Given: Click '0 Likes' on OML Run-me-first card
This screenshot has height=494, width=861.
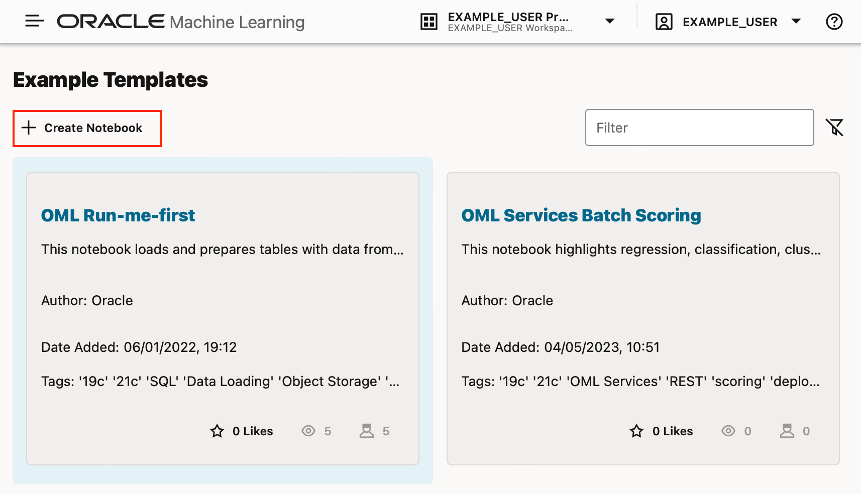Looking at the screenshot, I should click(253, 431).
